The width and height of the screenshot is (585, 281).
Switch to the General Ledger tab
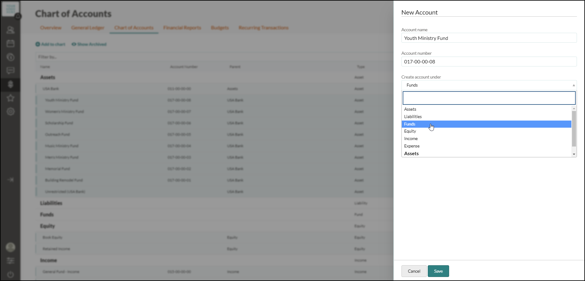(x=88, y=28)
